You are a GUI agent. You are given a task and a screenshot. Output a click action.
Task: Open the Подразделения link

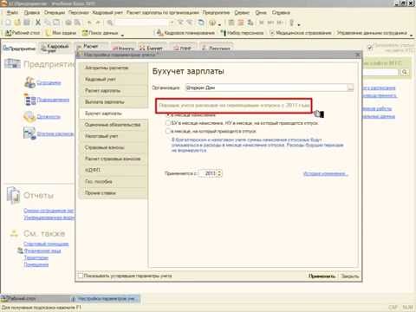coord(53,100)
